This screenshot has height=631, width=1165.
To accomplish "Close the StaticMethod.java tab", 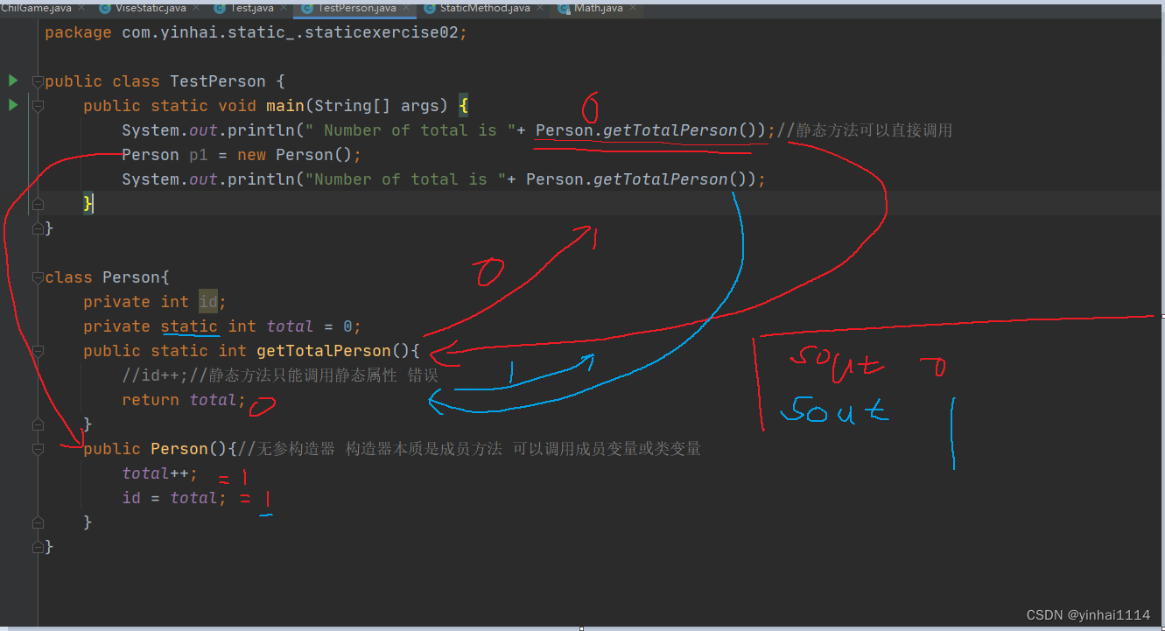I will coord(539,8).
